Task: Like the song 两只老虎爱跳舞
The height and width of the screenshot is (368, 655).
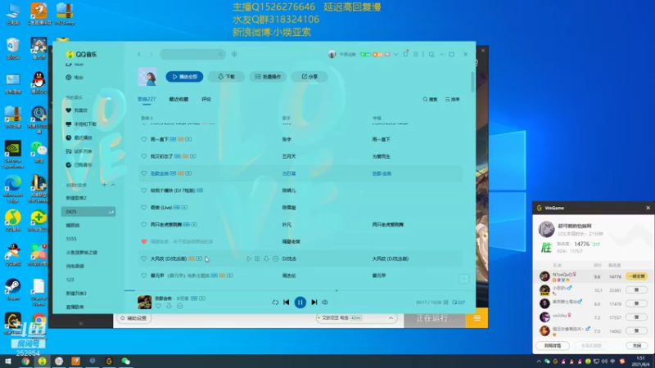Action: [x=144, y=224]
